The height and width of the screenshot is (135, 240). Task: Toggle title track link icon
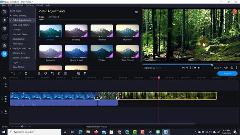tap(6, 87)
